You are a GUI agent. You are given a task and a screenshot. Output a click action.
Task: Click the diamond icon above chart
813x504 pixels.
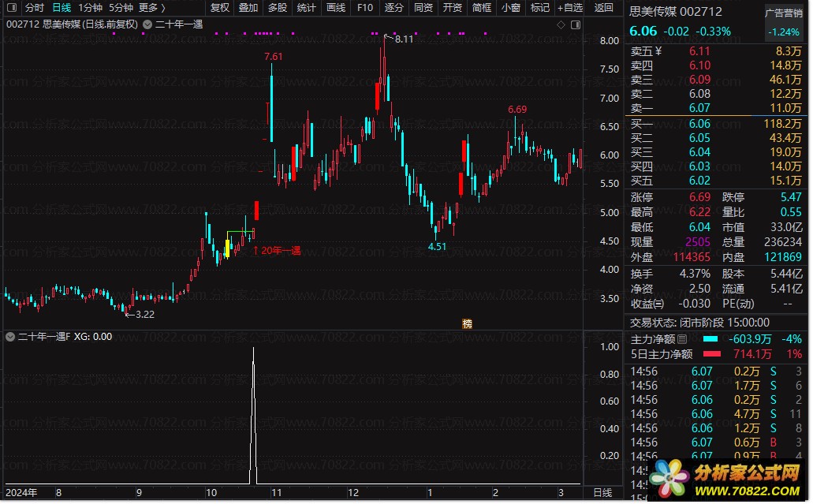point(561,25)
